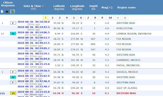Go to page 8 of results

click(95, 18)
